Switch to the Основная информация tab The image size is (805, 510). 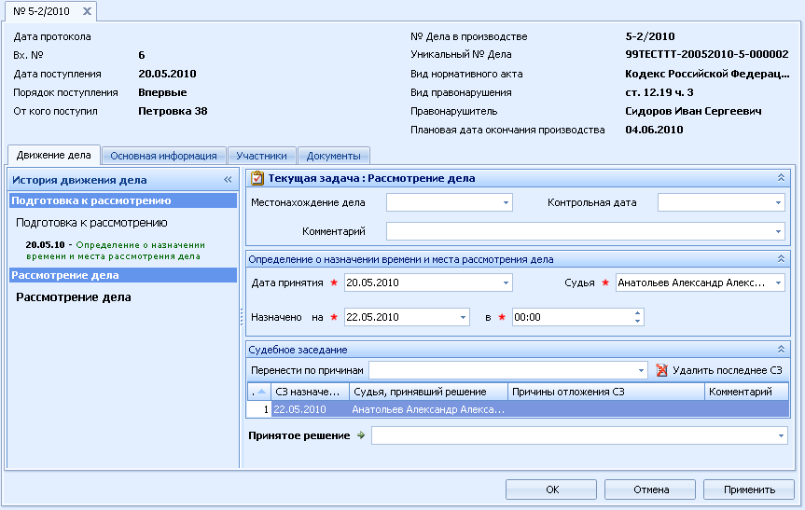(164, 156)
